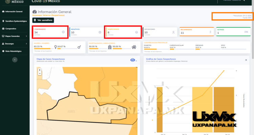
Task: Select the Sospechosos 6 card
Action: [x=123, y=32]
